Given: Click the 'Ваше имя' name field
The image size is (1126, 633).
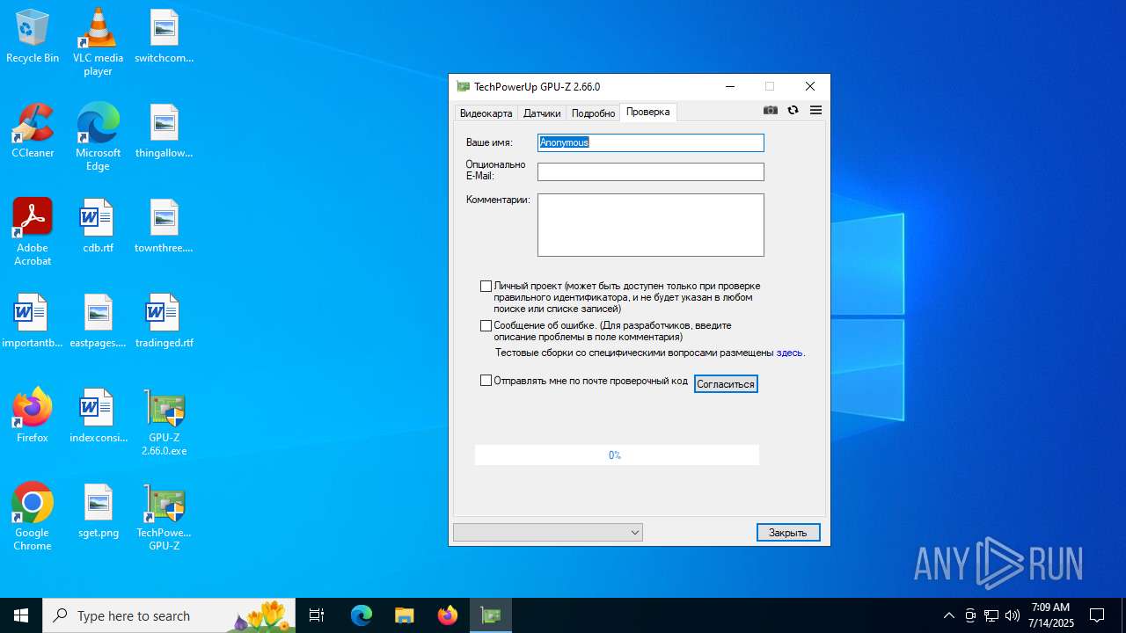Looking at the screenshot, I should click(651, 142).
